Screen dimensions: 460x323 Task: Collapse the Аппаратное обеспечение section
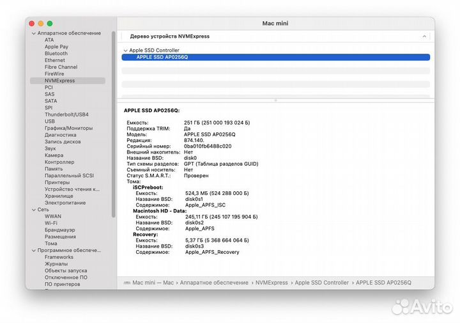[34, 33]
